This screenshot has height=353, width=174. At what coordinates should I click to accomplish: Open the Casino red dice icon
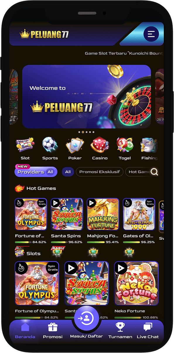tap(100, 145)
